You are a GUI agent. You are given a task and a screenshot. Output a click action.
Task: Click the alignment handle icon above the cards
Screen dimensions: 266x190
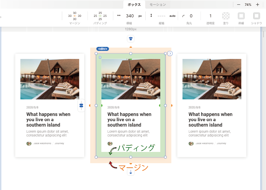click(x=131, y=39)
